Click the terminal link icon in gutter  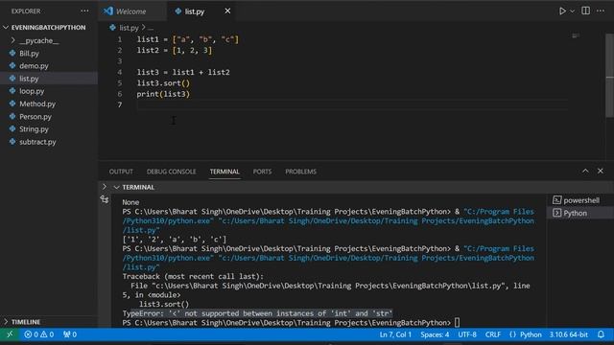tap(105, 200)
